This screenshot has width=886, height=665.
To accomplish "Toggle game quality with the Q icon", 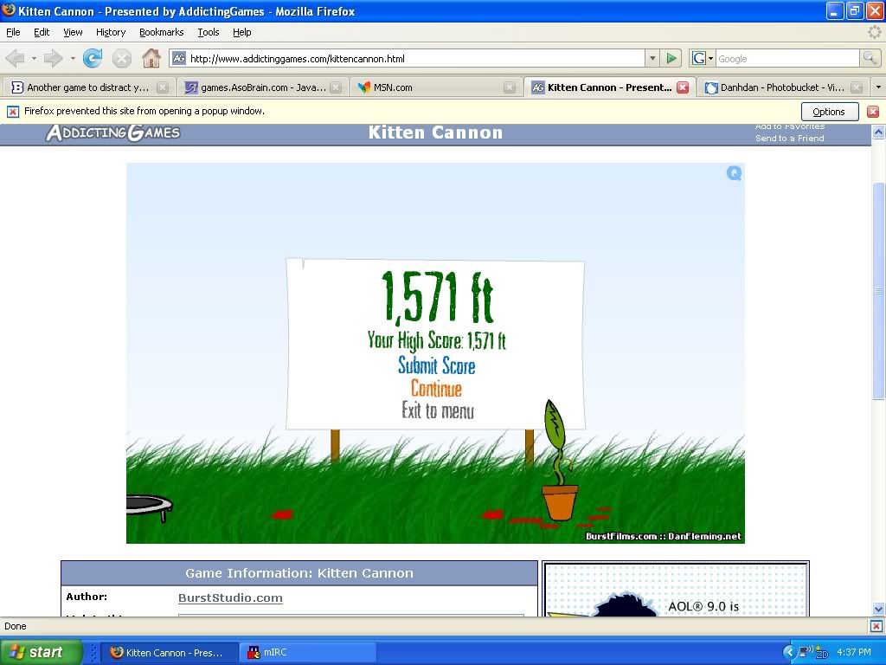I will 734,173.
